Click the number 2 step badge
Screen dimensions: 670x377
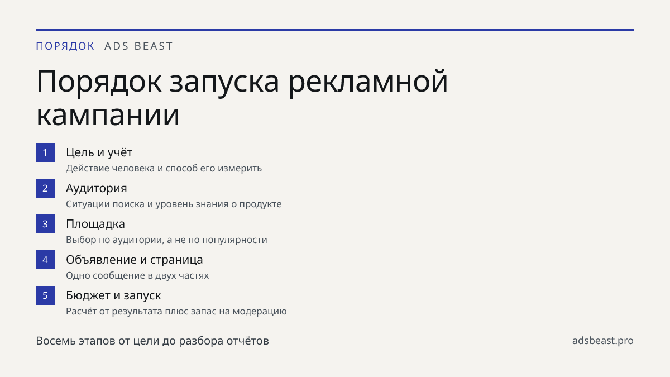click(45, 188)
